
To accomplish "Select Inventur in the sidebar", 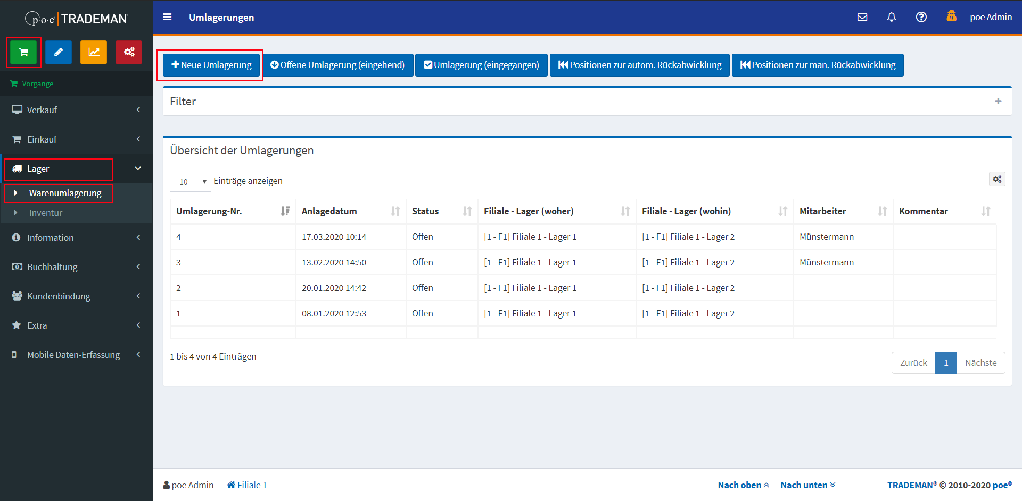I will click(x=46, y=213).
